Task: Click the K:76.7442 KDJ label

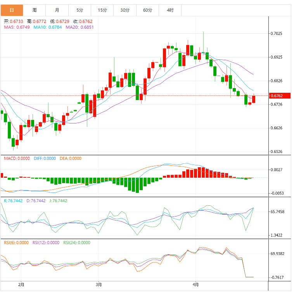Action: [x=13, y=201]
